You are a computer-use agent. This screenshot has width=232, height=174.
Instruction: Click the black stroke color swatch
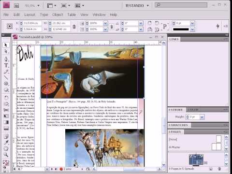point(181,29)
